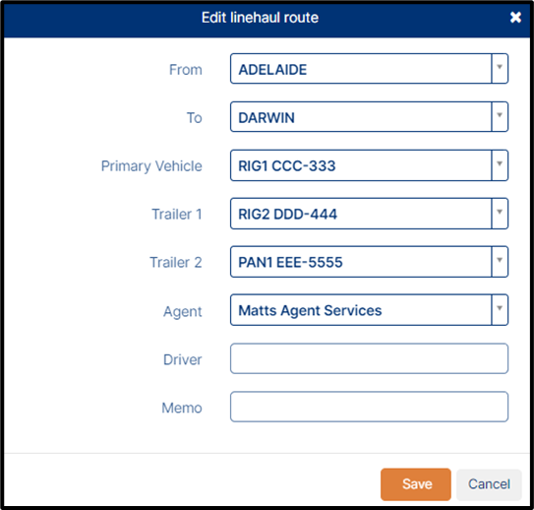
Task: Select the PAN1 EEE-5555 trailer field
Action: tap(361, 262)
